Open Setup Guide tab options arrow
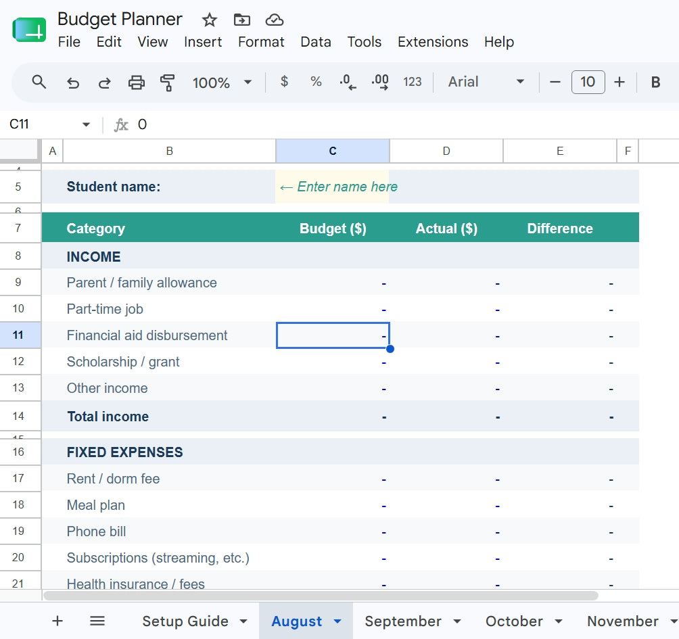The height and width of the screenshot is (639, 679). click(x=243, y=621)
